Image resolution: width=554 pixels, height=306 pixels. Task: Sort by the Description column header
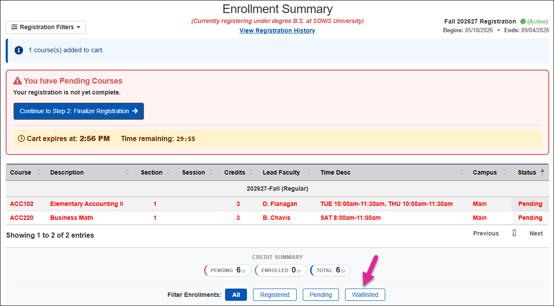click(90, 172)
